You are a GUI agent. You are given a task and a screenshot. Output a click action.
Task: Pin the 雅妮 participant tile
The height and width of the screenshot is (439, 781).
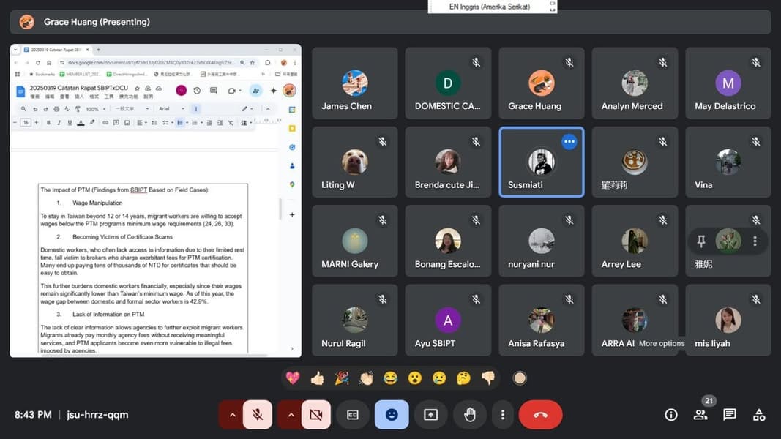tap(700, 241)
